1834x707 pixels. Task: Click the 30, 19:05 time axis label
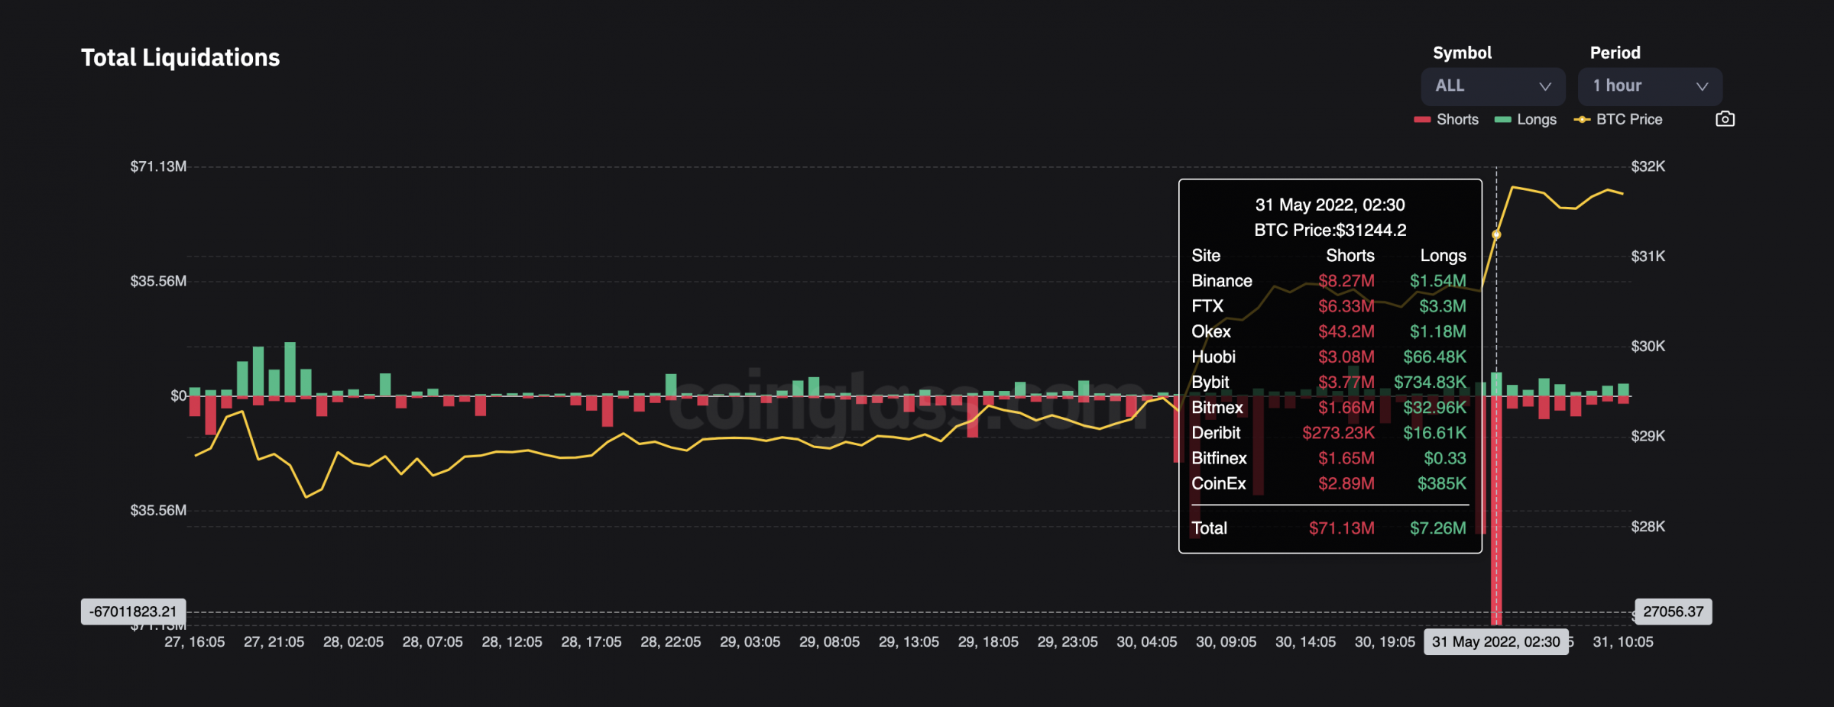click(x=1385, y=642)
